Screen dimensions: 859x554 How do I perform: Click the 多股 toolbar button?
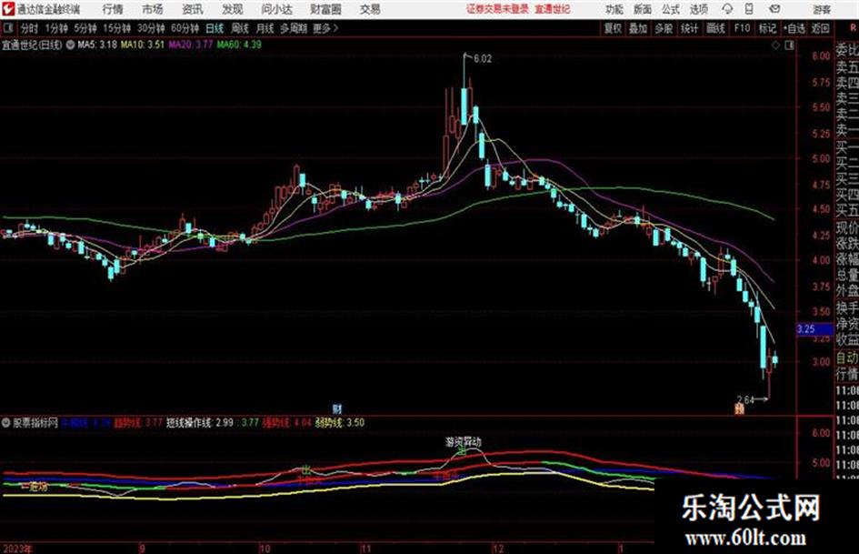click(664, 28)
